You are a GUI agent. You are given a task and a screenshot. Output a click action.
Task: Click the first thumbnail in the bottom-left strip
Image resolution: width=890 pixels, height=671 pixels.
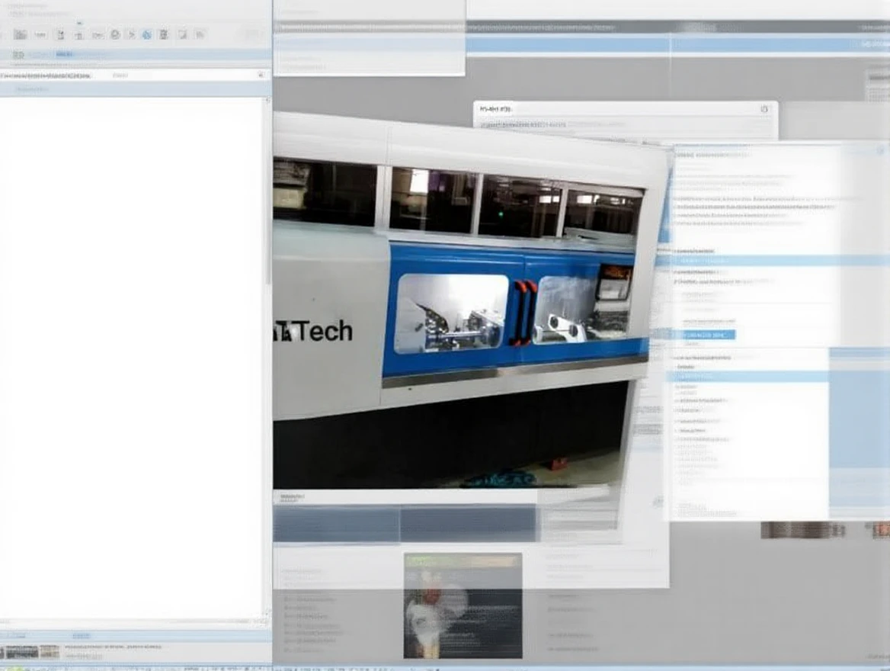pos(21,652)
